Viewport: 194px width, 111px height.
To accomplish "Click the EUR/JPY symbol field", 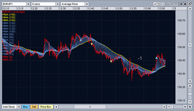I will click(x=14, y=4).
